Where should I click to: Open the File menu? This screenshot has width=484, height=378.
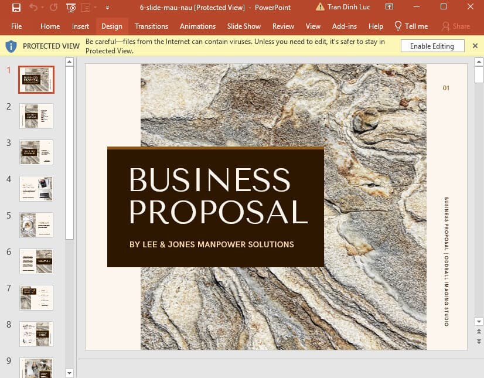coord(16,26)
